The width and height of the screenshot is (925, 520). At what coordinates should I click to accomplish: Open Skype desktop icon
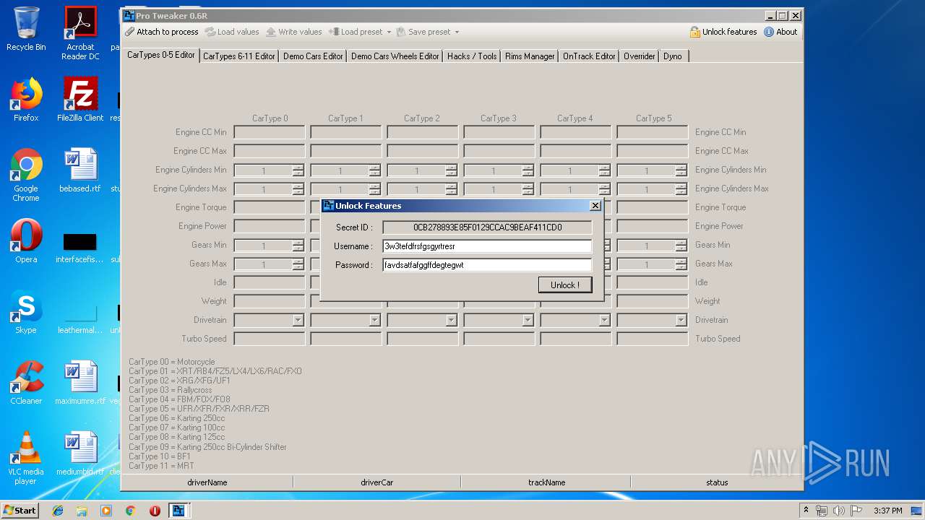coord(26,312)
